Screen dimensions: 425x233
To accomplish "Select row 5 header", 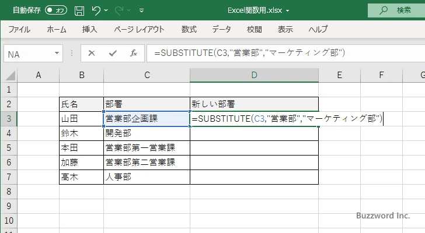I will point(8,148).
